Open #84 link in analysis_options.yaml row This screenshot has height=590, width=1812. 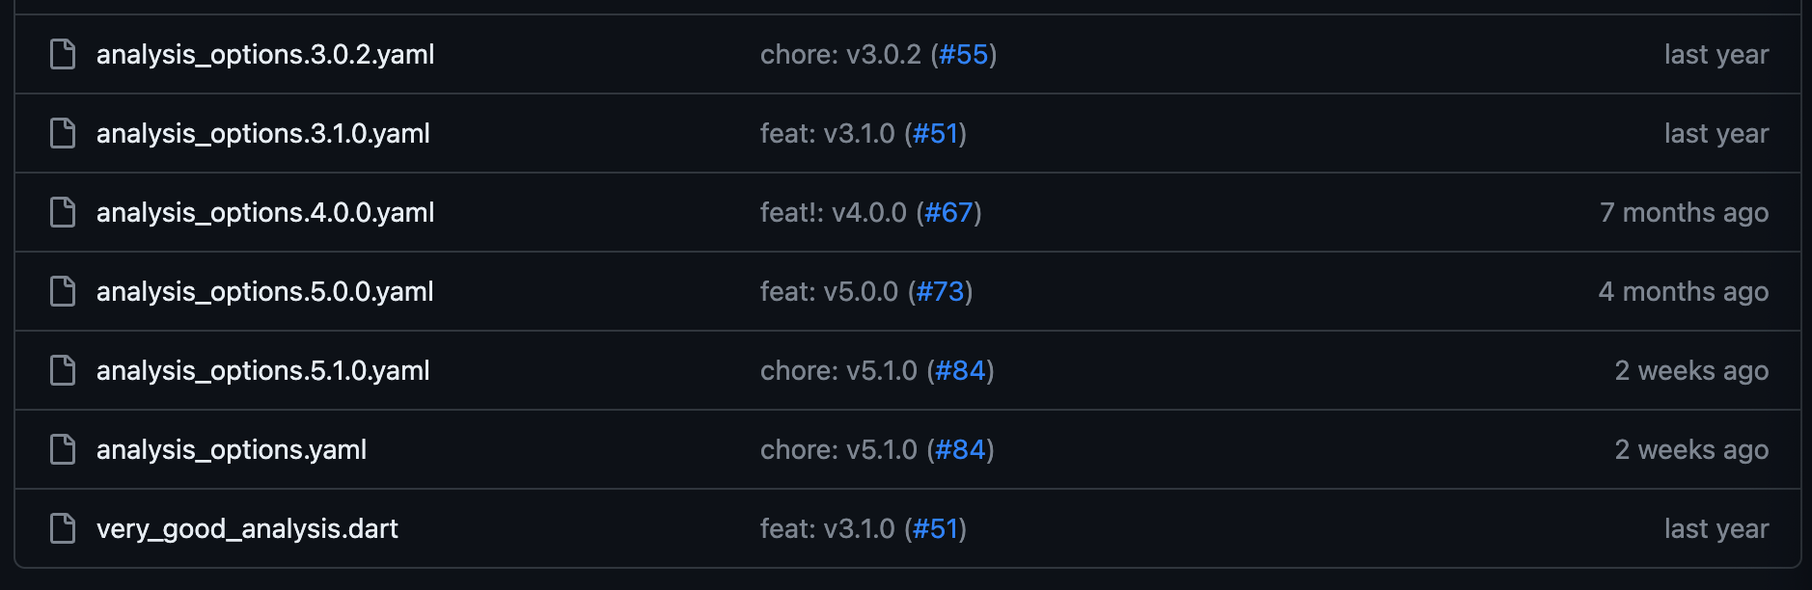point(960,449)
